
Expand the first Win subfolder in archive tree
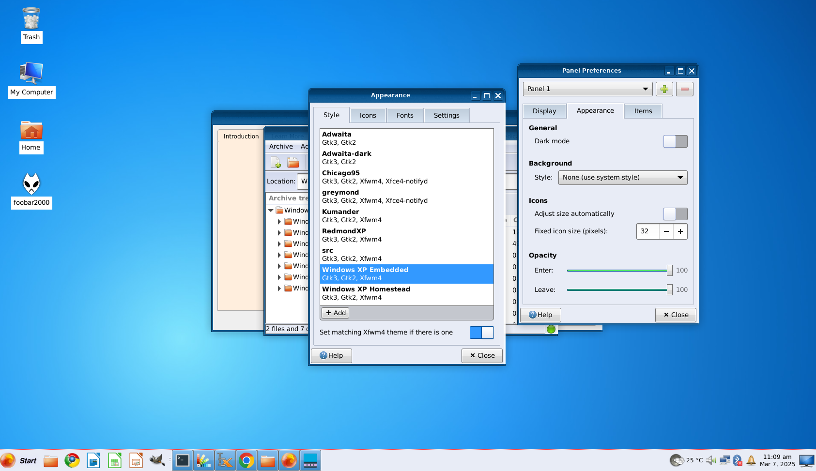[279, 222]
